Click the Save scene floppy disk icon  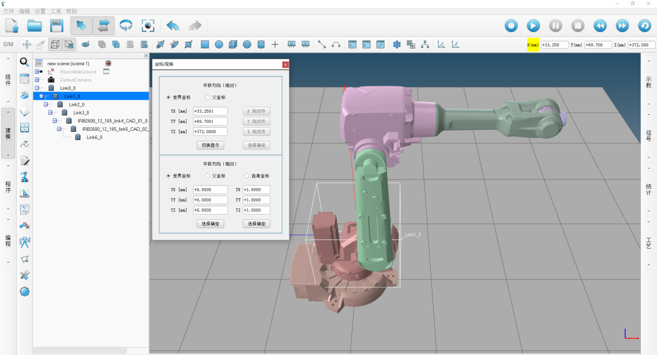coord(56,25)
